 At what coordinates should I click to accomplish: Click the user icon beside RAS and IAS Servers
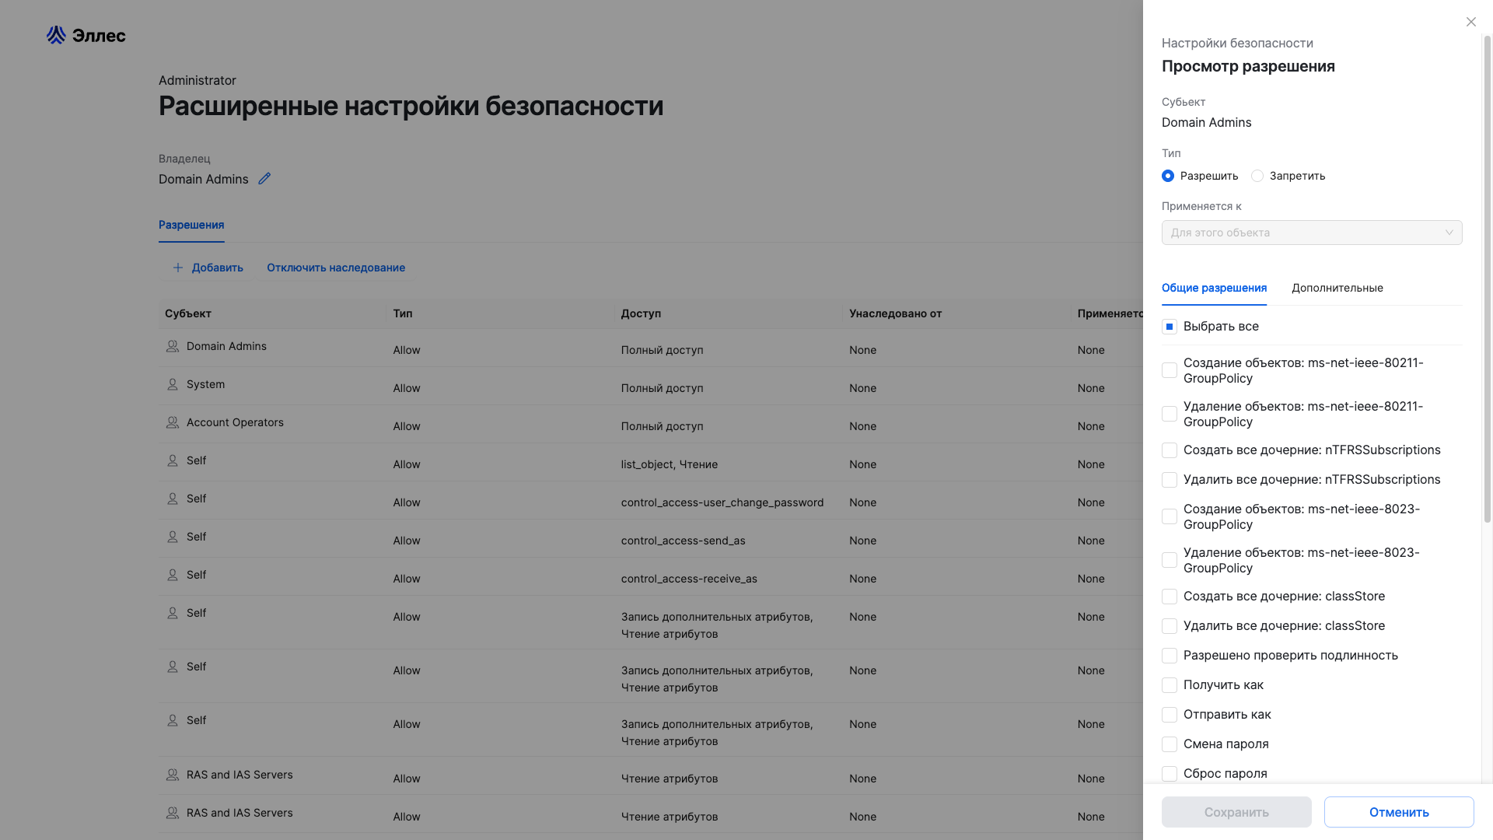(172, 775)
